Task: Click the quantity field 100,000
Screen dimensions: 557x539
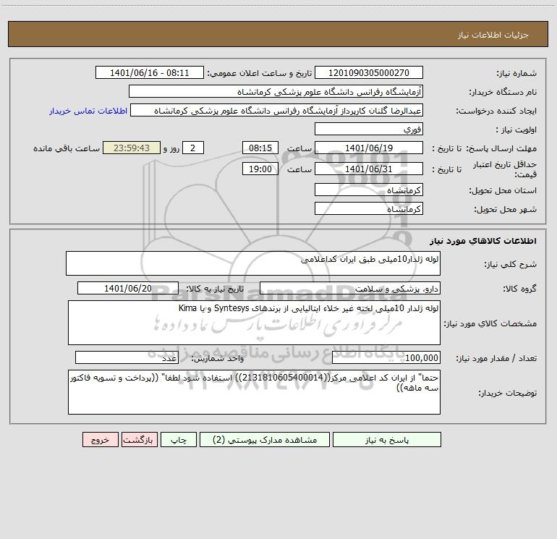Action: pos(386,358)
